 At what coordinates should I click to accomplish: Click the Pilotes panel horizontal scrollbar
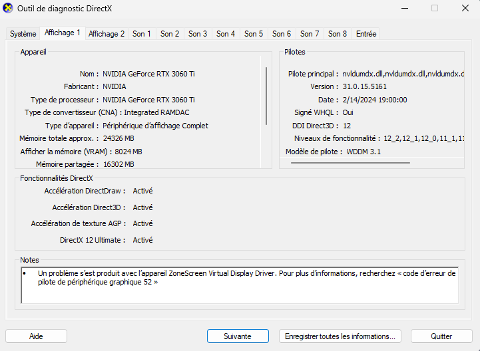click(350, 163)
